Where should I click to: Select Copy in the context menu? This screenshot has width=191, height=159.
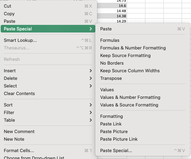pos(48,14)
